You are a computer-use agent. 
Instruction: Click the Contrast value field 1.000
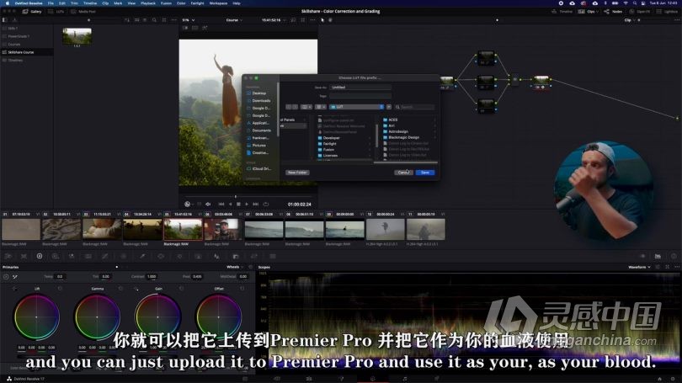pyautogui.click(x=152, y=276)
